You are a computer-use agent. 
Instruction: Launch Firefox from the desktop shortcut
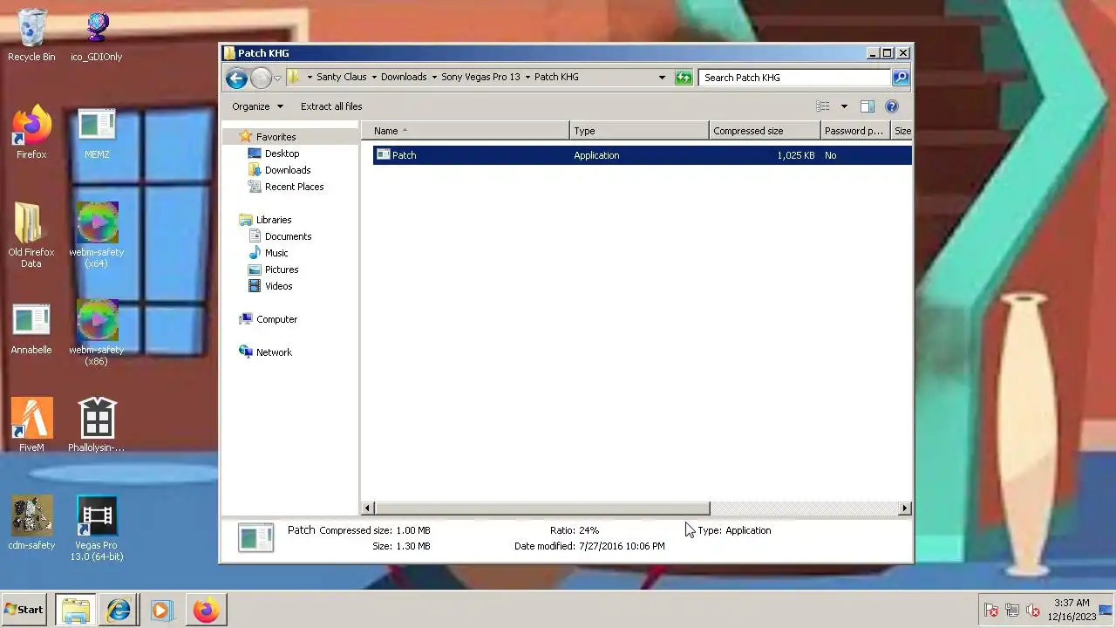31,133
